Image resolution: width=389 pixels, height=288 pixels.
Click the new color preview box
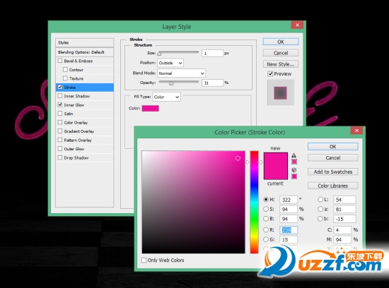pyautogui.click(x=276, y=160)
